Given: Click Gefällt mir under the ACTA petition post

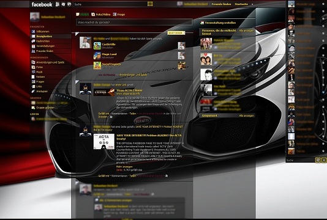Looking at the screenshot, I should [x=103, y=176].
